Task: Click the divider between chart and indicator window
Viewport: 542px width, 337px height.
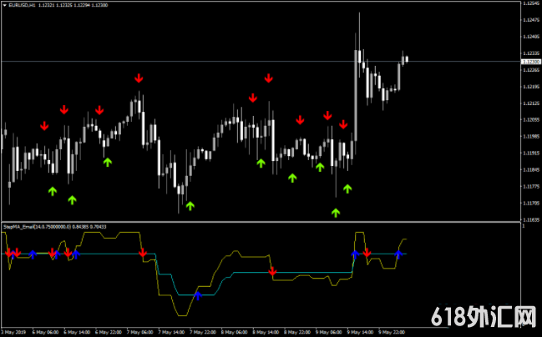Action: point(259,222)
